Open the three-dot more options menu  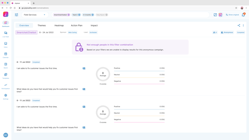pyautogui.click(x=243, y=26)
